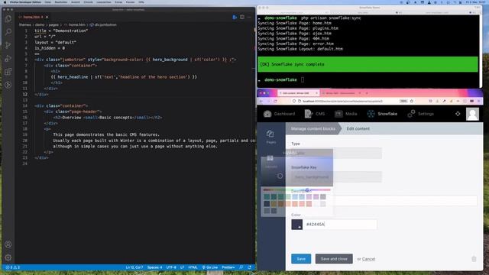Bookmark page with Firefox star icon
489x275 pixels.
tap(412, 101)
